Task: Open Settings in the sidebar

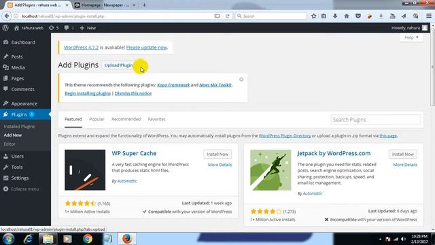Action: click(x=20, y=178)
